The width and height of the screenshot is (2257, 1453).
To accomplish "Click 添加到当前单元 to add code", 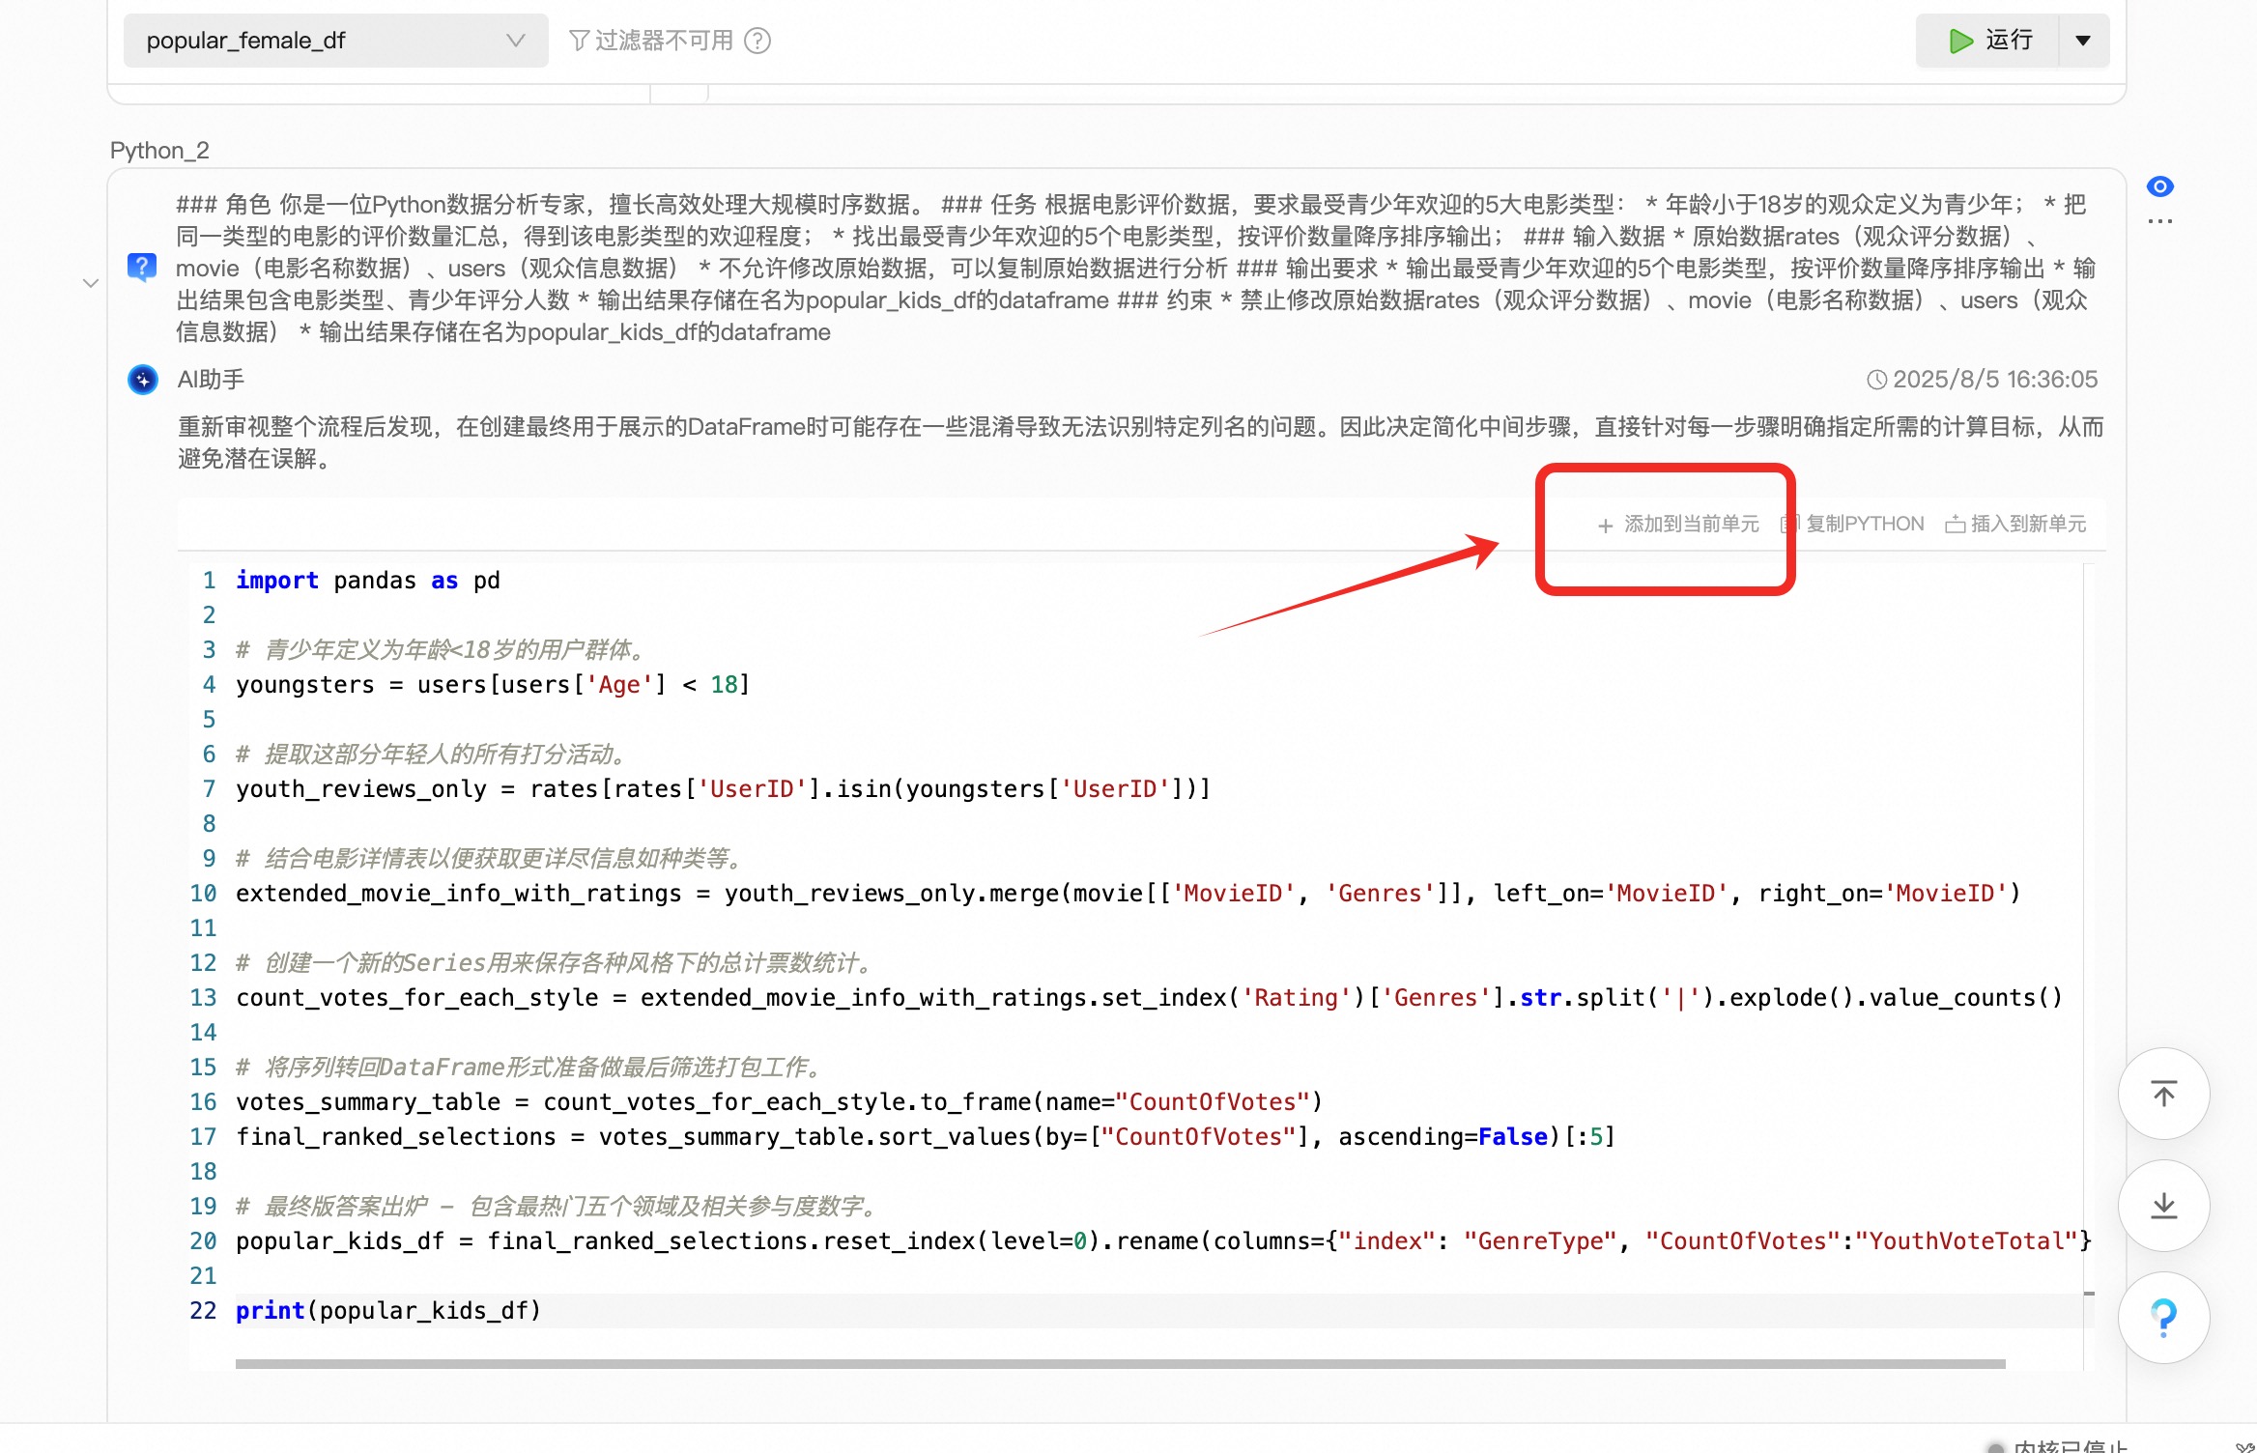I will (1678, 525).
